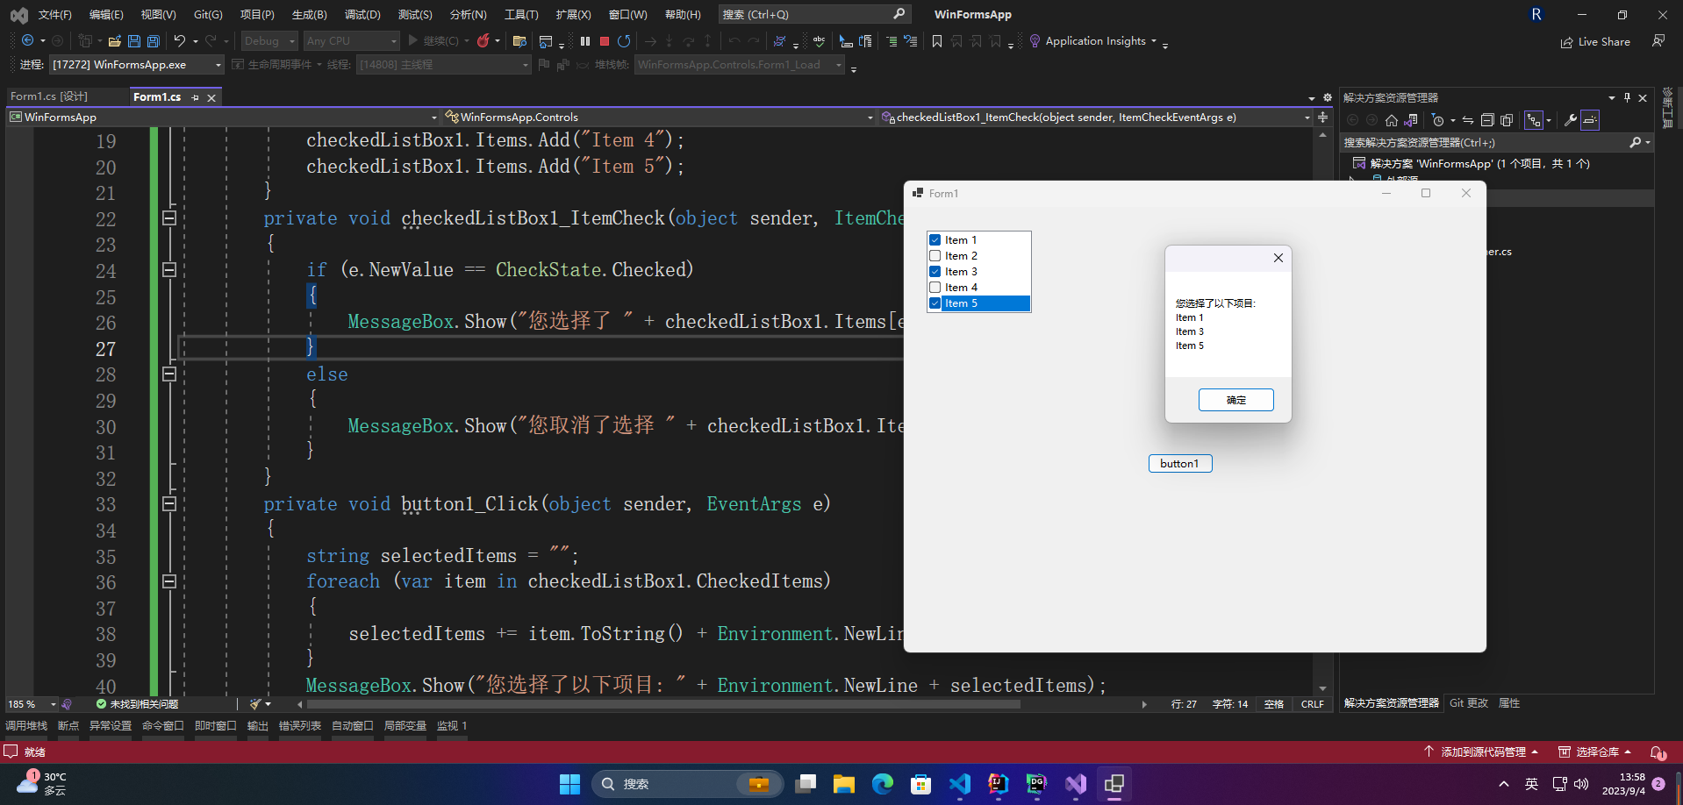
Task: Open the 输出 tab
Action: pos(258,726)
